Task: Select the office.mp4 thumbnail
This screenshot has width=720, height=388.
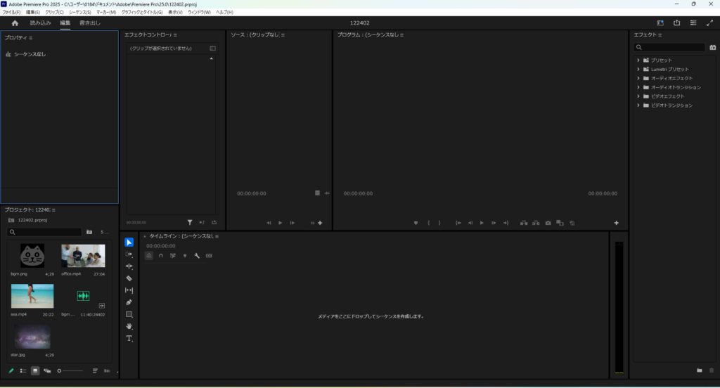Action: (83, 256)
